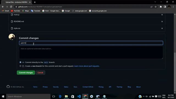The height and width of the screenshot is (99, 176).
Task: Open the Status footer link
Action: coord(66,87)
